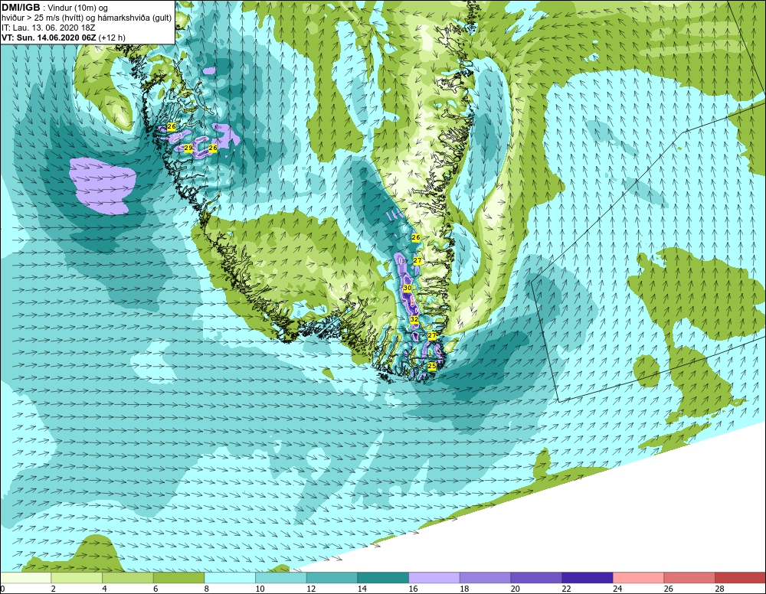
Task: Pick the 18–20 m/s lavender legend swatch
Action: click(485, 578)
